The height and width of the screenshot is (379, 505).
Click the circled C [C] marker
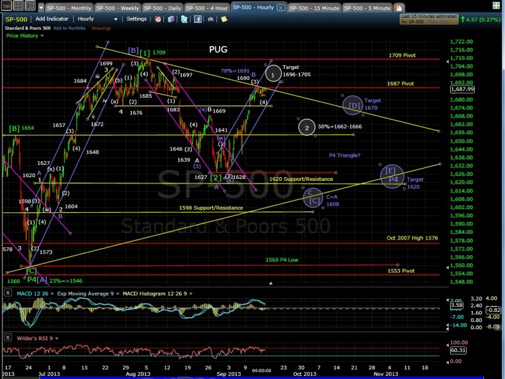[x=313, y=197]
